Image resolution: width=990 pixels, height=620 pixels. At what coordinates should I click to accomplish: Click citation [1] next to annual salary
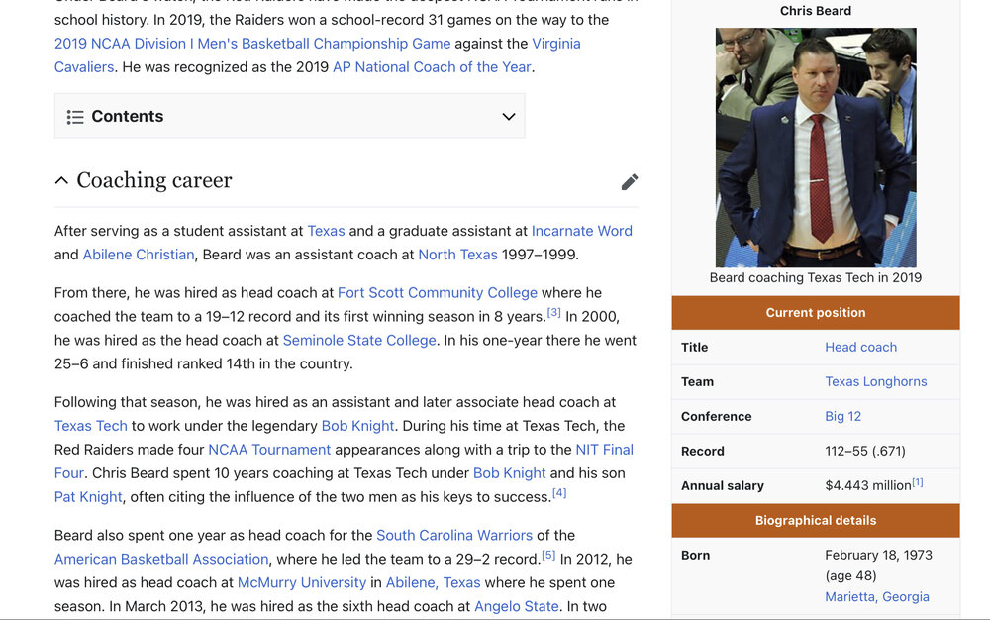tap(918, 482)
